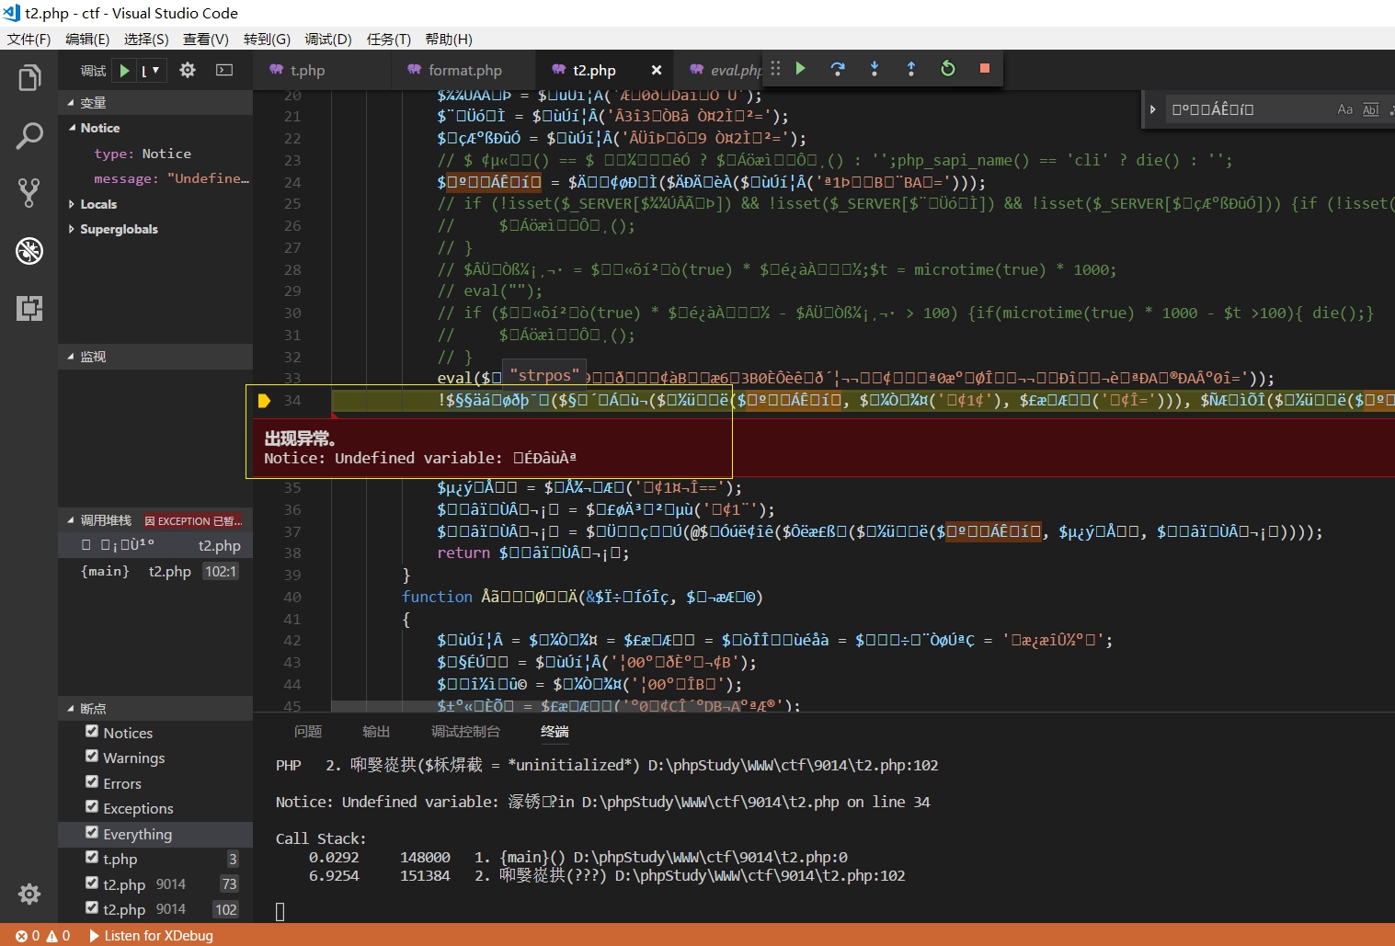The width and height of the screenshot is (1395, 946).
Task: Open the Explorer view in activity bar
Action: (x=29, y=78)
